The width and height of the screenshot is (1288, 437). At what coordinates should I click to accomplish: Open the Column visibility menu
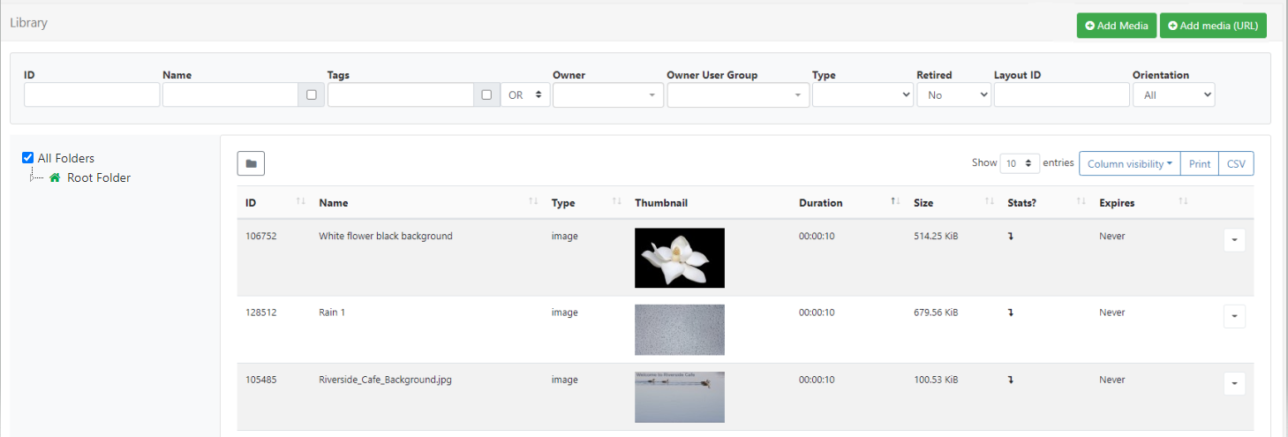pos(1129,163)
